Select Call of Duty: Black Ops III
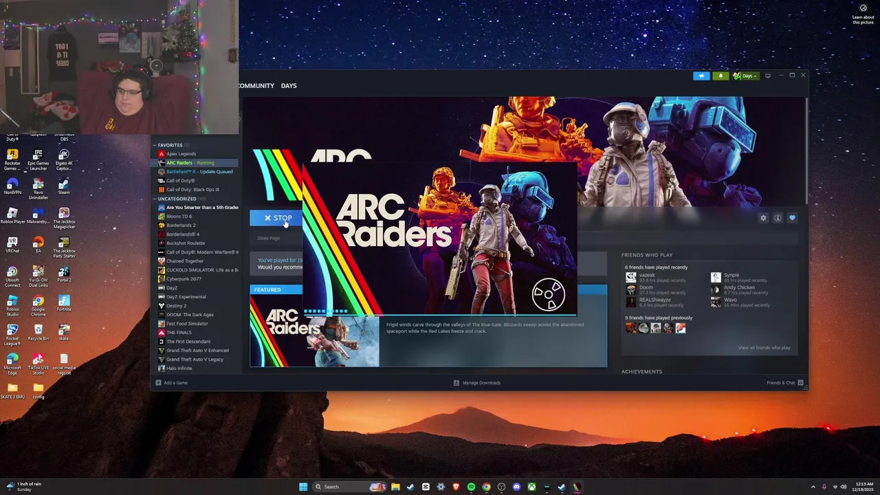The image size is (880, 495). click(192, 190)
